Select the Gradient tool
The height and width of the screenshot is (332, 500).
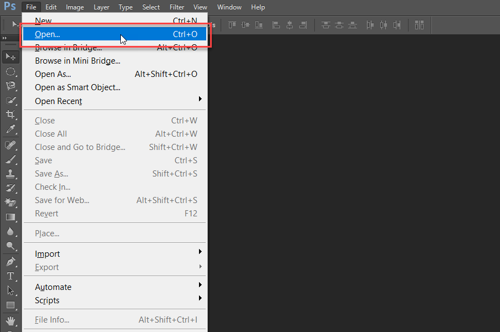(x=11, y=217)
